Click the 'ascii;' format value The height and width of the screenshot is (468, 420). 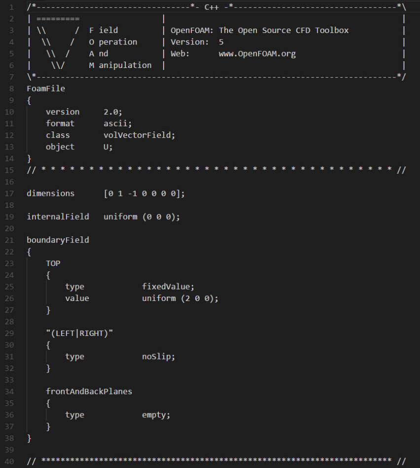118,124
